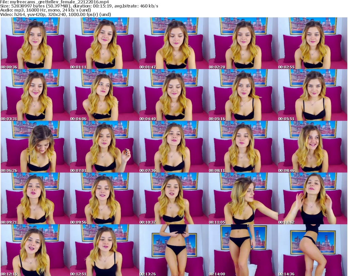Open the thumbnail at 00:07:01
The height and width of the screenshot is (276, 348).
coord(104,147)
